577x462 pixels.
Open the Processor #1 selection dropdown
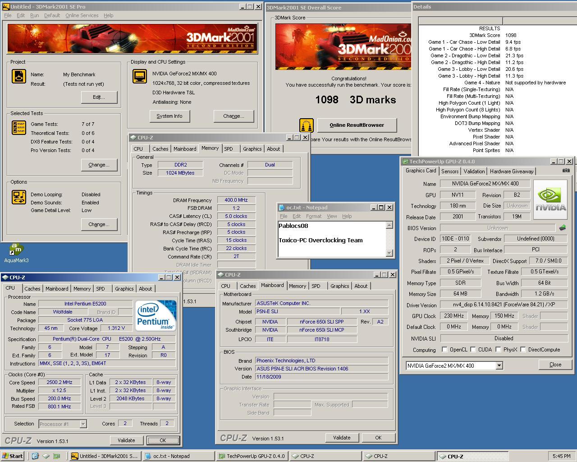pyautogui.click(x=83, y=424)
